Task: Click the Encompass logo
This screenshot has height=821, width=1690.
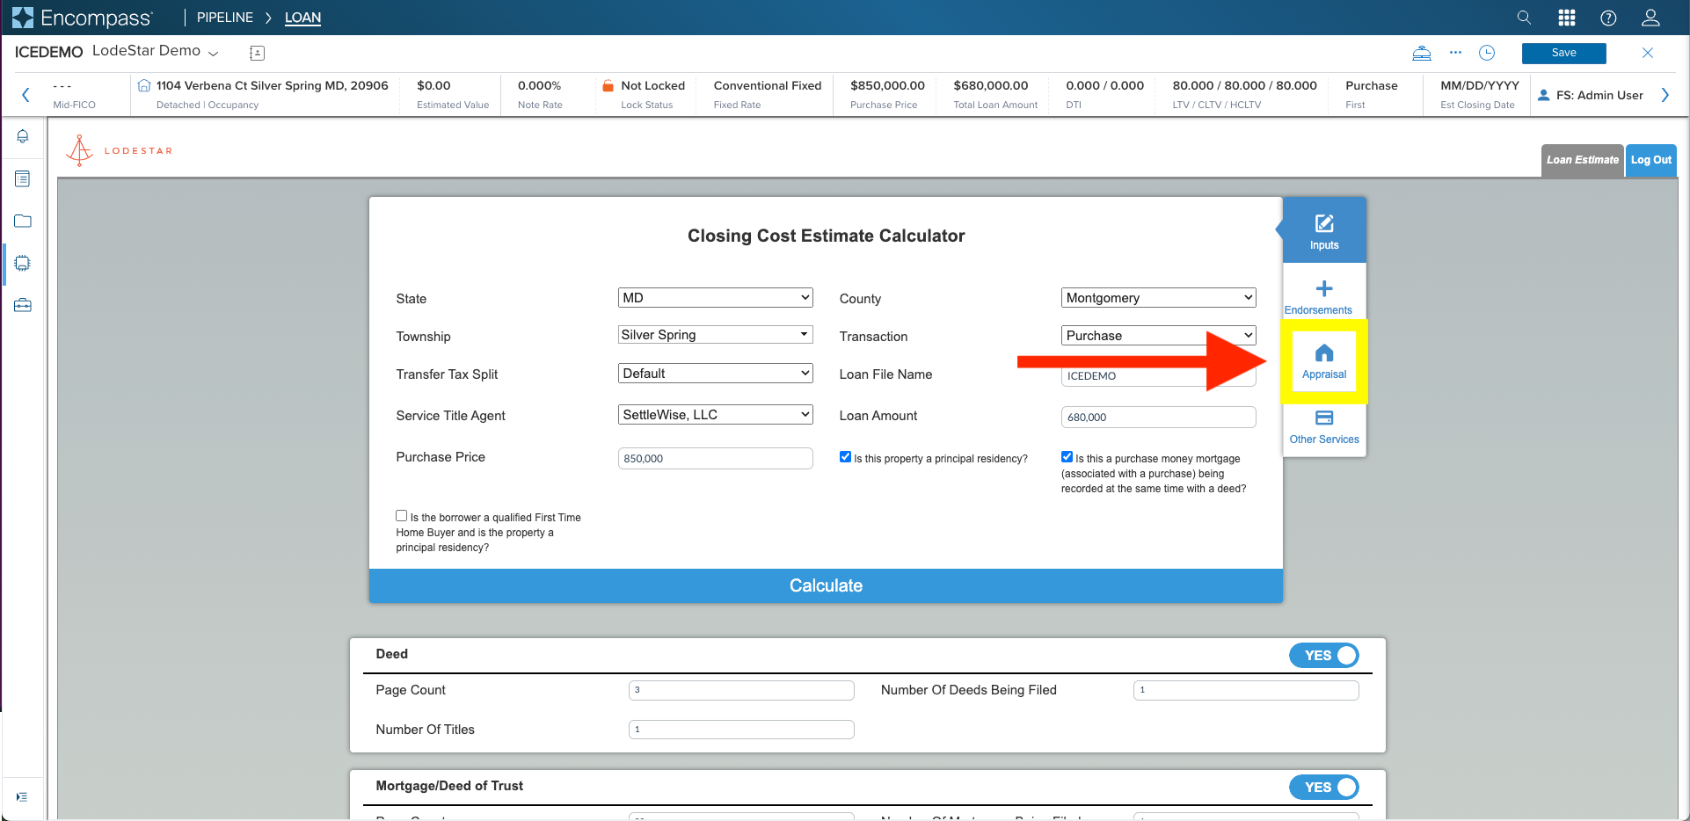Action: (x=82, y=18)
